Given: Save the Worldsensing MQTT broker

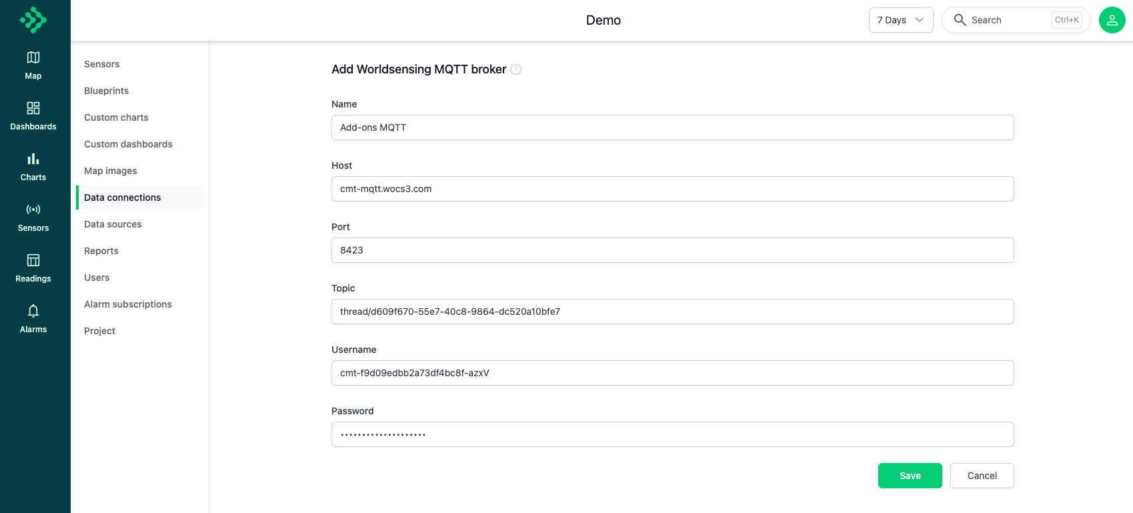Looking at the screenshot, I should [910, 476].
